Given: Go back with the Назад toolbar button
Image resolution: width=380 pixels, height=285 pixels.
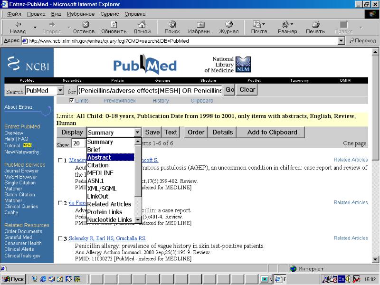Looking at the screenshot, I should [18, 28].
